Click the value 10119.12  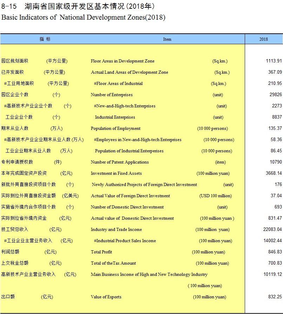click(x=272, y=274)
